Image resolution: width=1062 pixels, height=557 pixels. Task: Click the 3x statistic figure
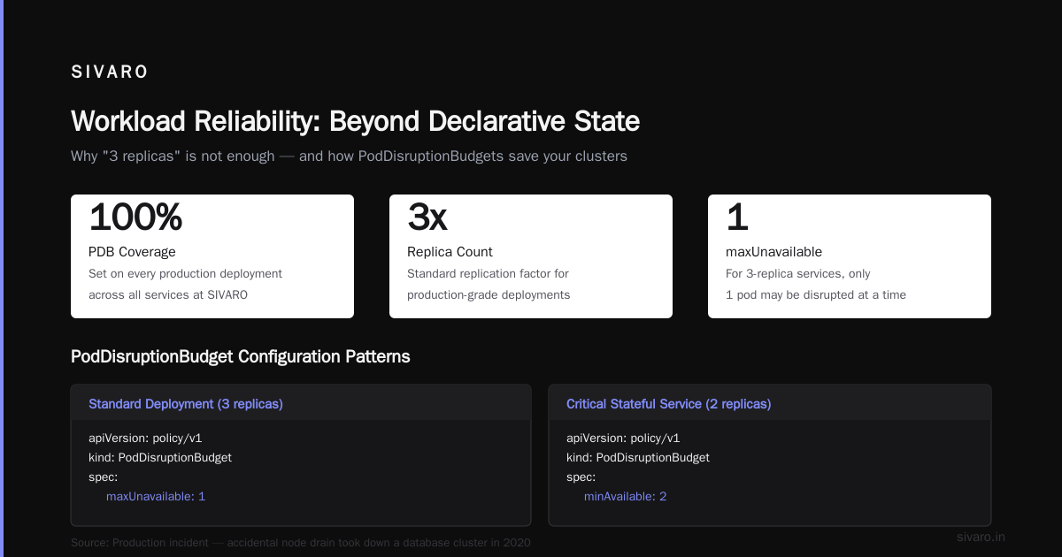point(427,217)
